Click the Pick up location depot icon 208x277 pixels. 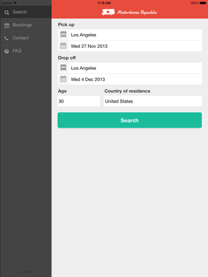coord(63,35)
